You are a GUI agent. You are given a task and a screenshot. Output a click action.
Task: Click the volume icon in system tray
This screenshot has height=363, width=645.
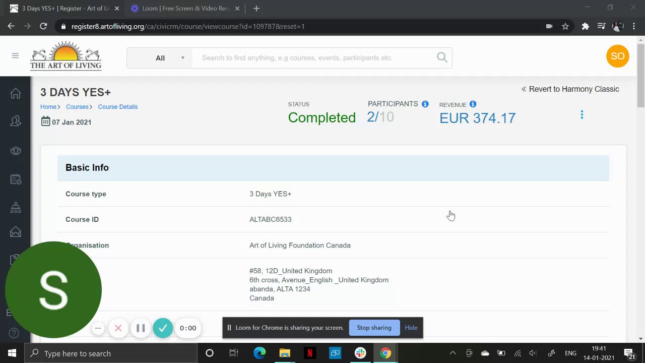[x=533, y=353]
